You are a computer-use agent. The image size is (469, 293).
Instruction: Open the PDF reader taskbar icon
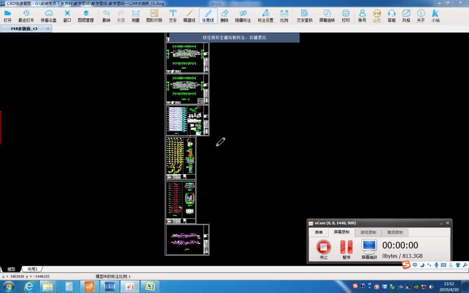click(89, 287)
